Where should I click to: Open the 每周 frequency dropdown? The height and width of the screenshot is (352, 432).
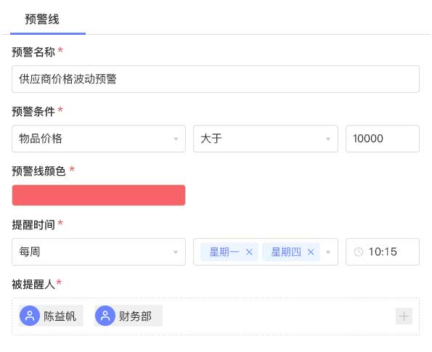[x=99, y=252]
